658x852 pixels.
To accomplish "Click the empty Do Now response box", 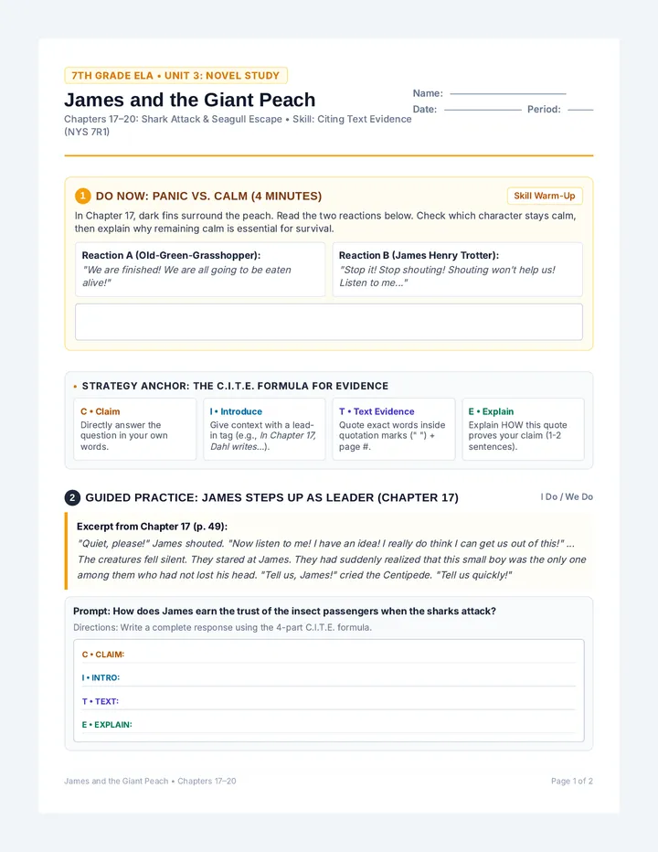I will tap(329, 322).
